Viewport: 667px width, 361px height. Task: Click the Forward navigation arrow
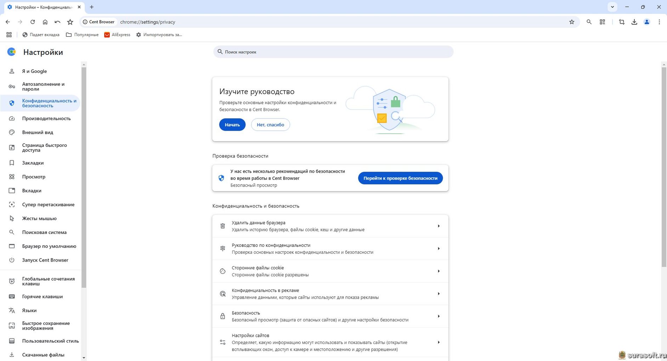[x=20, y=22]
